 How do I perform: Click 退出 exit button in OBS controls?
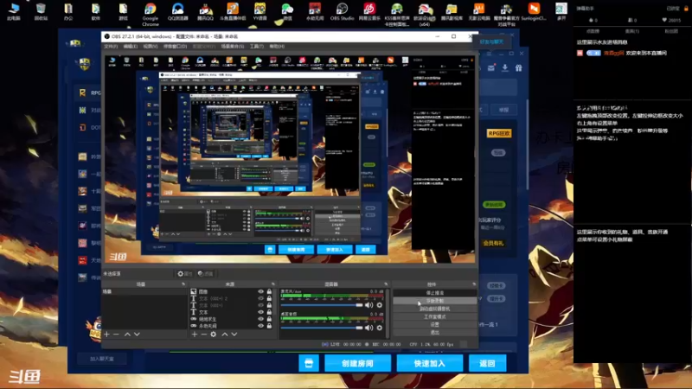pos(435,332)
